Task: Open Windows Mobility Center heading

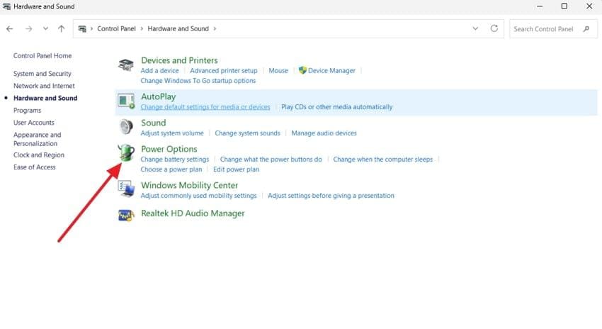Action: point(189,185)
